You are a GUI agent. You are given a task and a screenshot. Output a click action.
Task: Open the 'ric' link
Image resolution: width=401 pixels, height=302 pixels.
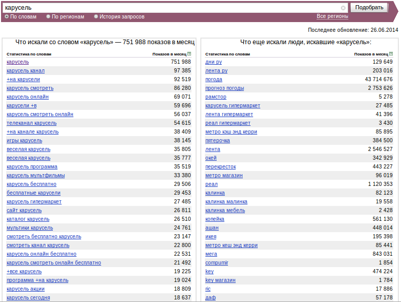pos(208,289)
